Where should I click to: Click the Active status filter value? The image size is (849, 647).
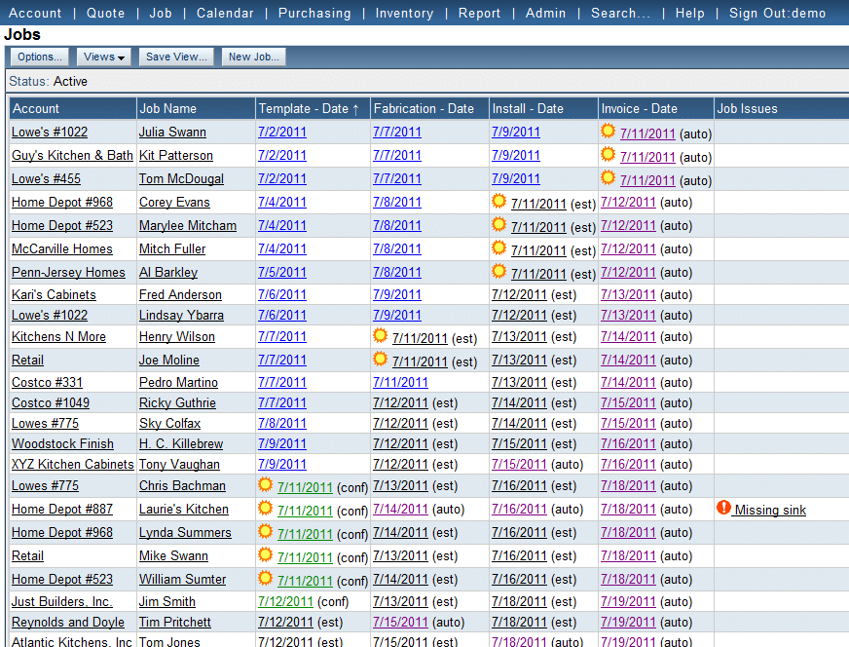coord(70,81)
